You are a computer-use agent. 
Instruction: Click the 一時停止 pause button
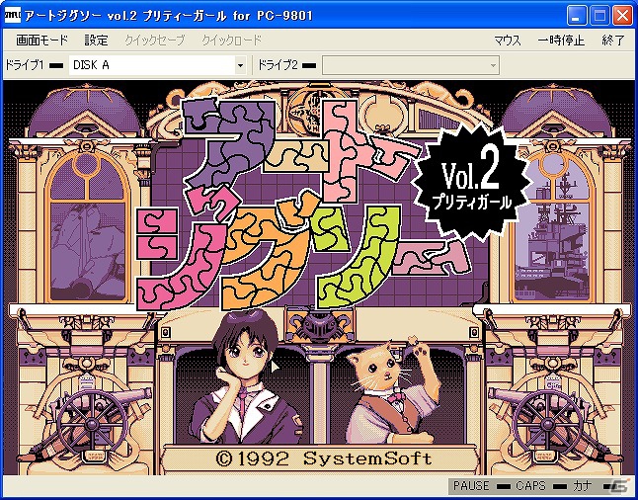[561, 41]
